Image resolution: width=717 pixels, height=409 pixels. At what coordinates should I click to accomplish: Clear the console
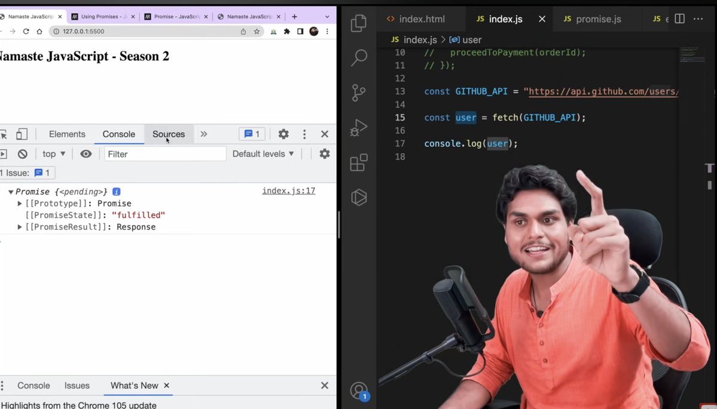22,154
